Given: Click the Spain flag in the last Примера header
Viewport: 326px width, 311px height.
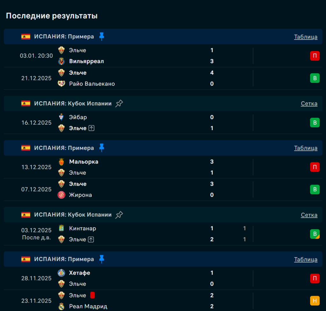Looking at the screenshot, I should click(26, 259).
